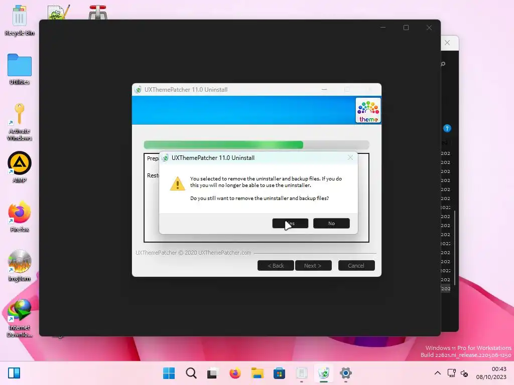
Task: Open the Widgets panel button
Action: pyautogui.click(x=14, y=373)
